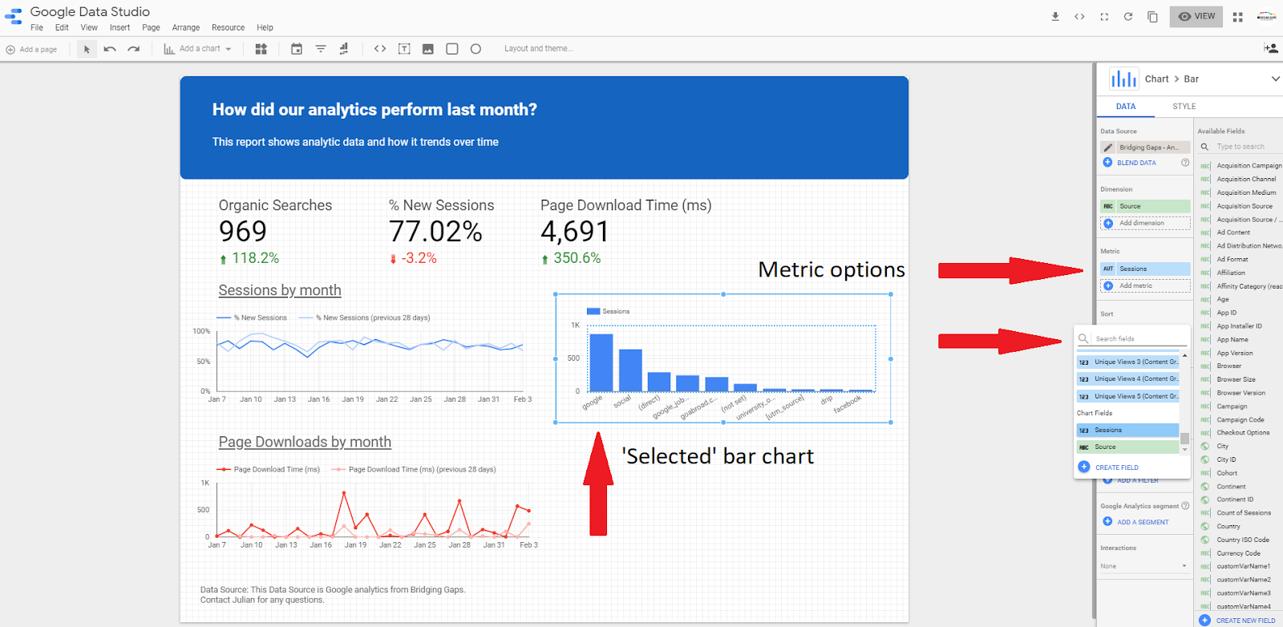Open the Resource menu

click(x=228, y=27)
